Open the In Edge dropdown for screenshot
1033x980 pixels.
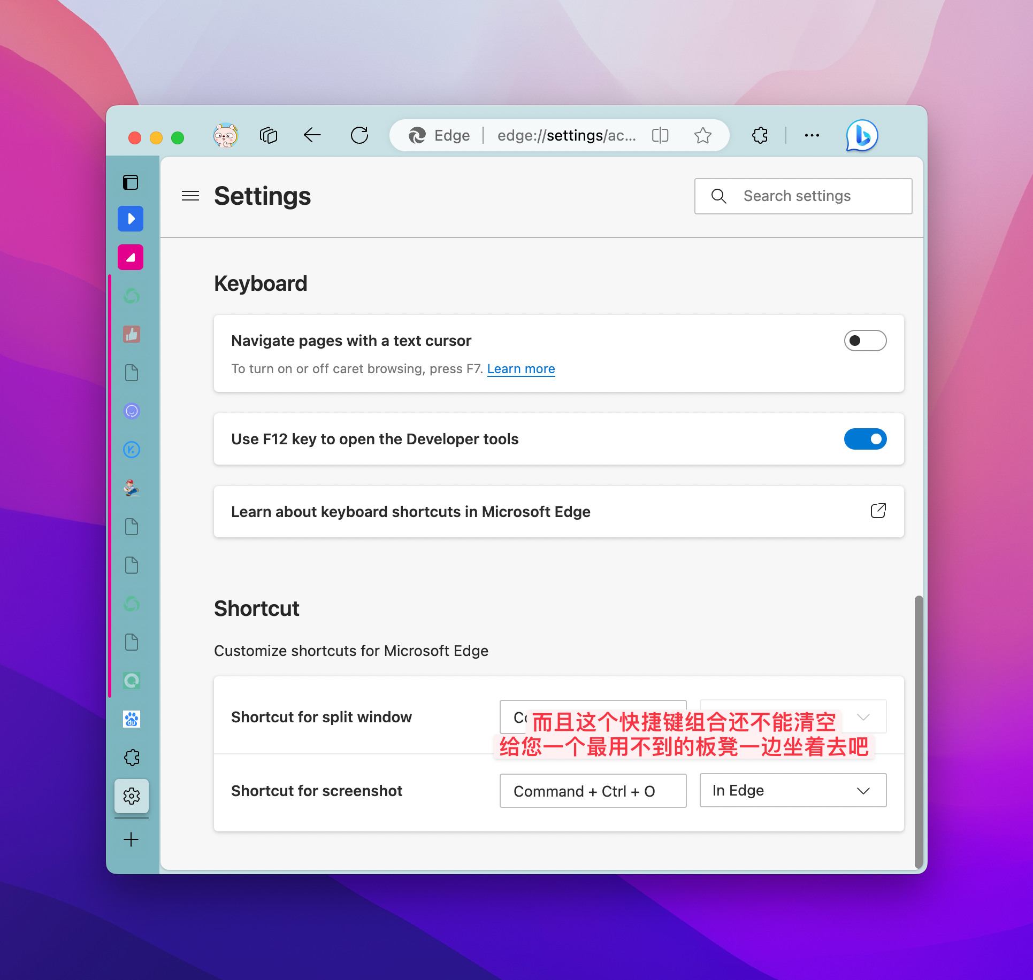pyautogui.click(x=793, y=791)
